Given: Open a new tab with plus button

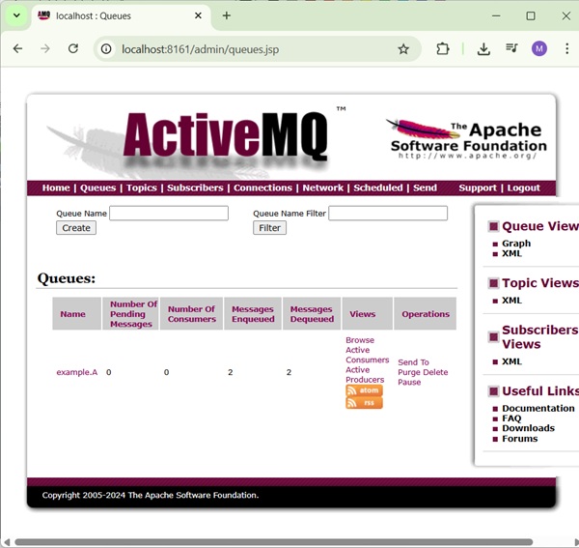Looking at the screenshot, I should [227, 15].
